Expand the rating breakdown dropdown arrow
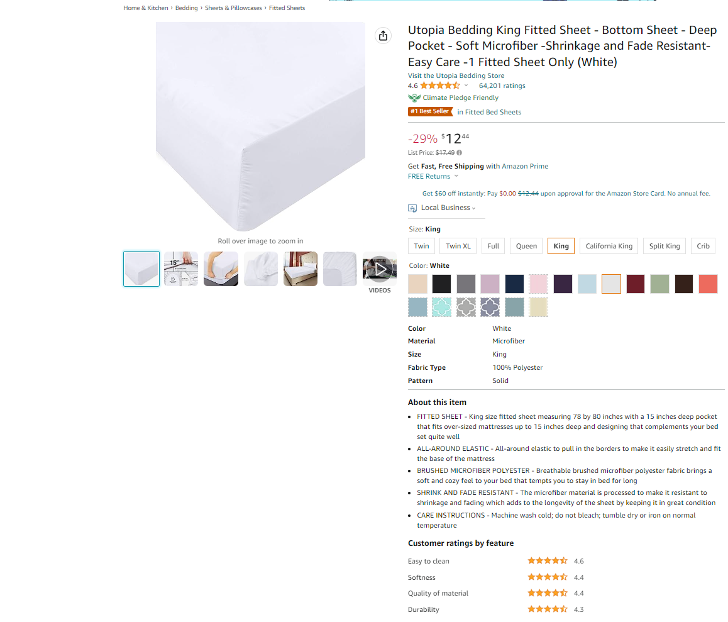 [x=466, y=86]
